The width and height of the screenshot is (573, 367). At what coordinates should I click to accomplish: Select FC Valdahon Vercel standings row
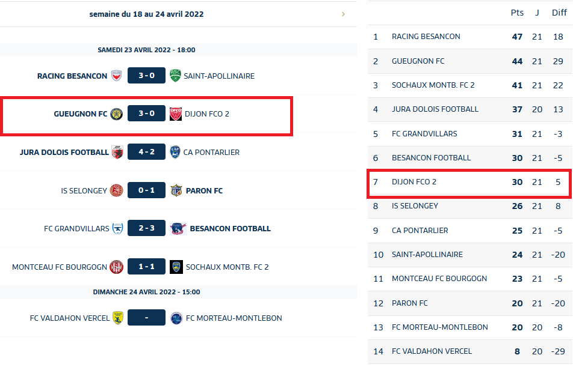[x=432, y=351]
